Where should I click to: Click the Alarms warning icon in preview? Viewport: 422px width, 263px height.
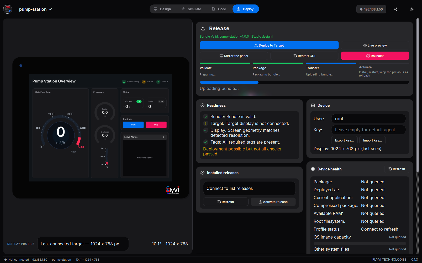(144, 82)
